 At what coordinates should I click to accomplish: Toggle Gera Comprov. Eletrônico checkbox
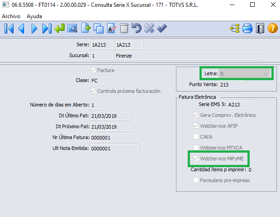[x=196, y=115]
